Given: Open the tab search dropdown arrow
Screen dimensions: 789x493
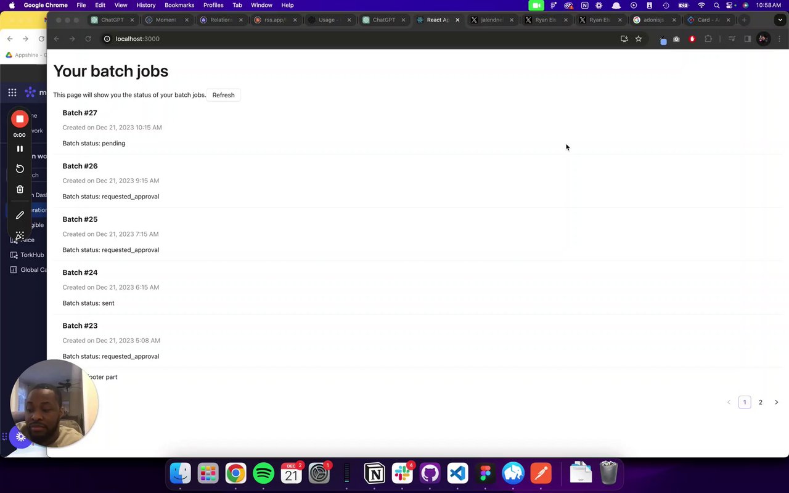Looking at the screenshot, I should (x=780, y=20).
